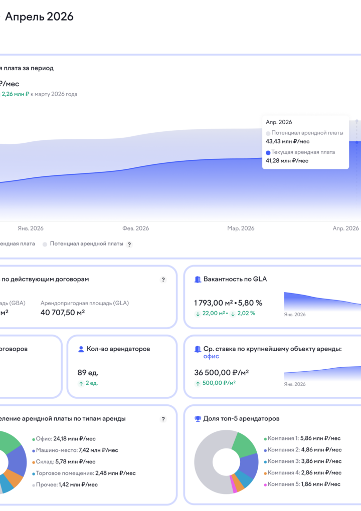Click the 89 ед. tenants count
Viewport: 361px width, 511px height.
pyautogui.click(x=88, y=373)
